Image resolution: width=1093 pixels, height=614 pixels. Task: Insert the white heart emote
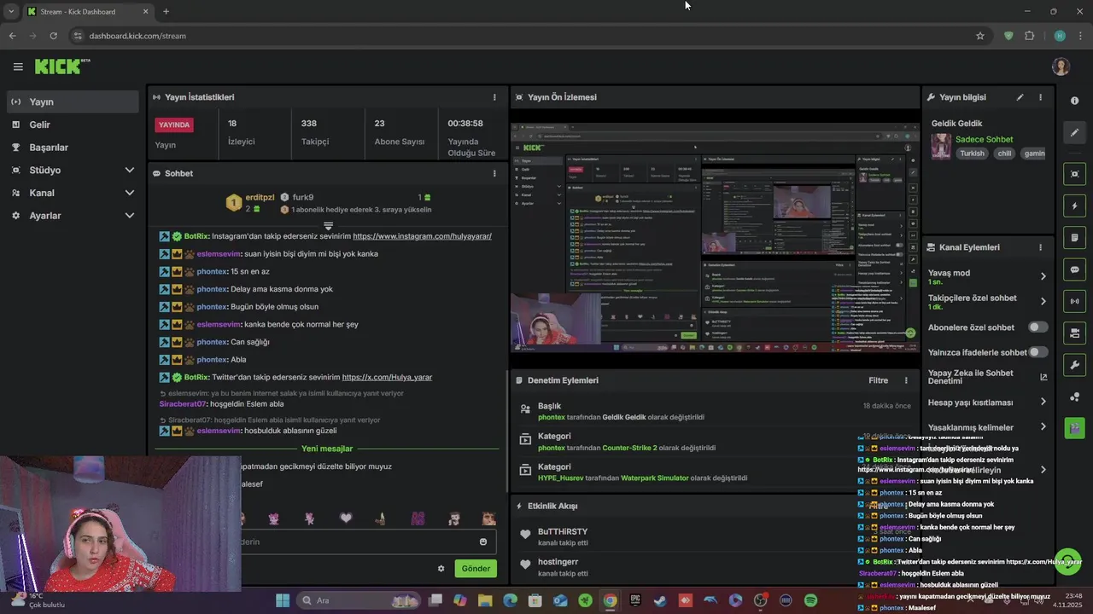346,518
